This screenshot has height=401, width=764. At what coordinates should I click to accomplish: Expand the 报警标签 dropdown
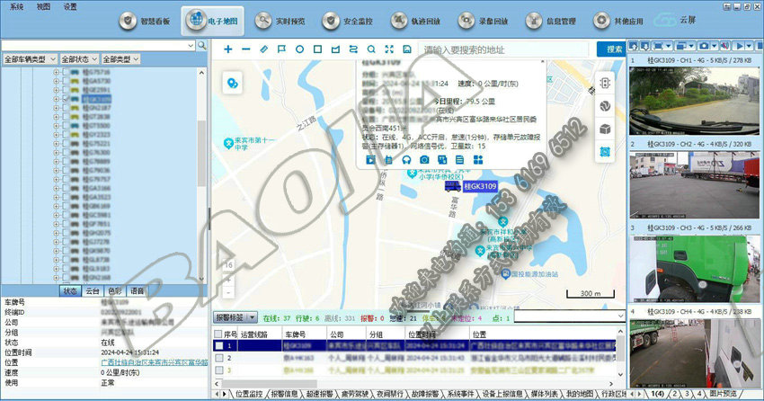253,317
